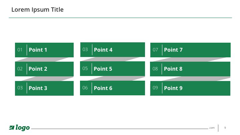
Task: Select the Point 8 banner
Action: 190,69
